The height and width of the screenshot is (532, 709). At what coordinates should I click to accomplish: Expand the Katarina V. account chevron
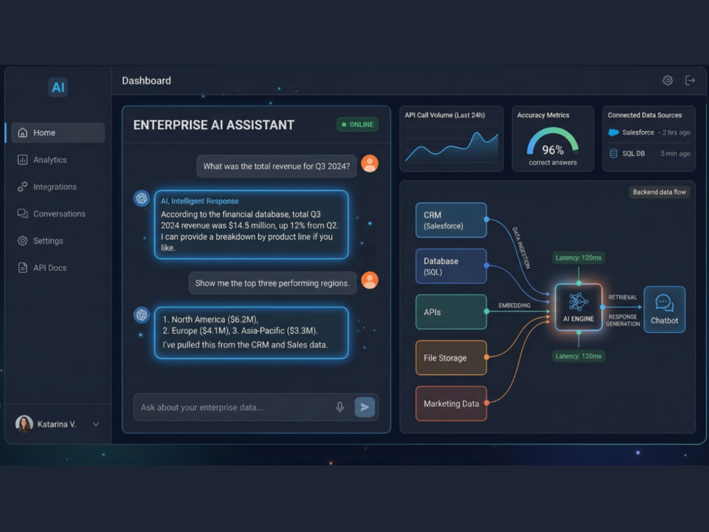[x=96, y=424]
